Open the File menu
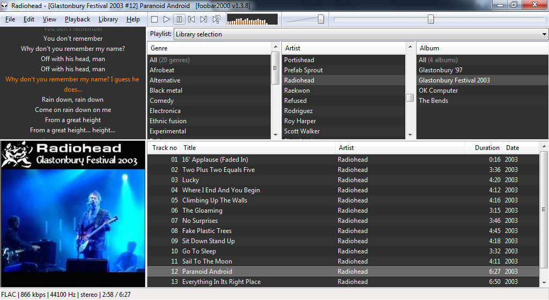The width and height of the screenshot is (549, 300). point(10,19)
